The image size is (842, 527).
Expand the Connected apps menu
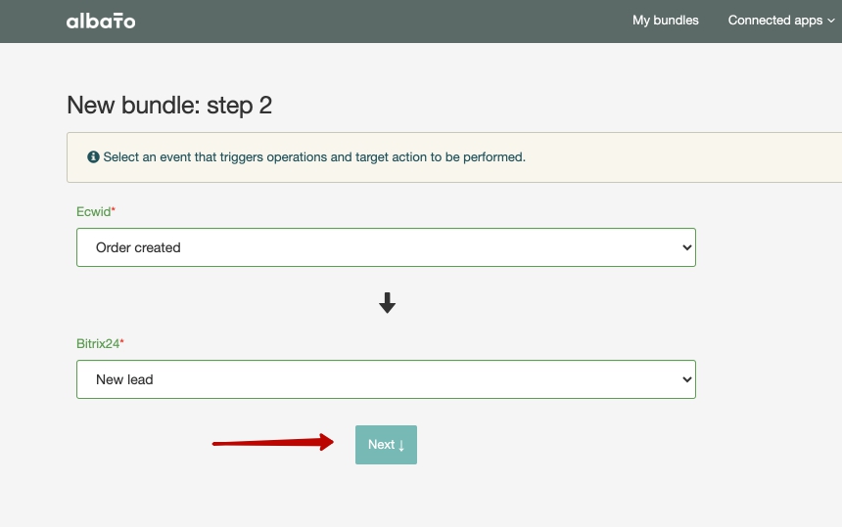click(774, 21)
